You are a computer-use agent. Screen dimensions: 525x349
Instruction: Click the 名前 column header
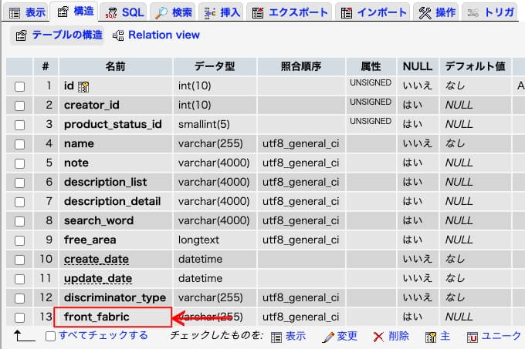115,66
